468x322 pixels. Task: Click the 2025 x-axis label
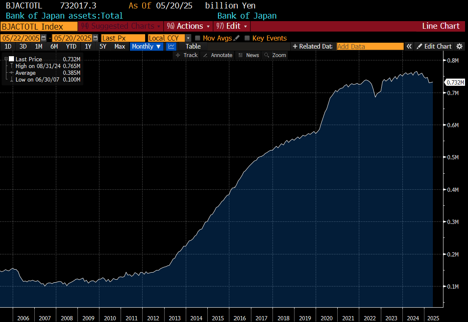[433, 318]
